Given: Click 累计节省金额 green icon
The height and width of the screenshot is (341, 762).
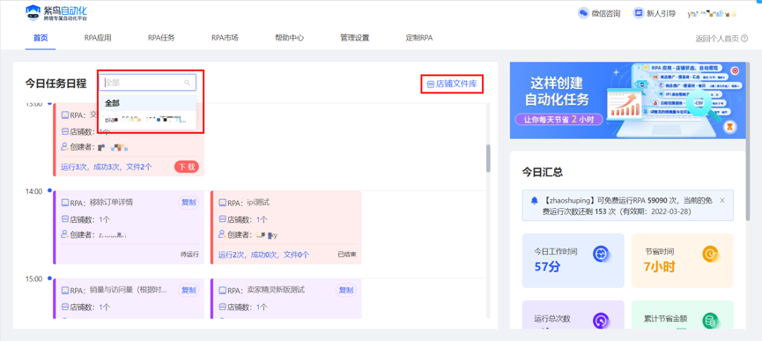Looking at the screenshot, I should pos(711,321).
